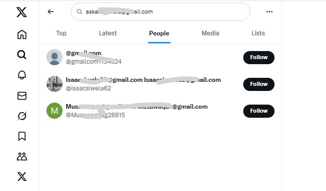Switch to the Media tab

210,33
